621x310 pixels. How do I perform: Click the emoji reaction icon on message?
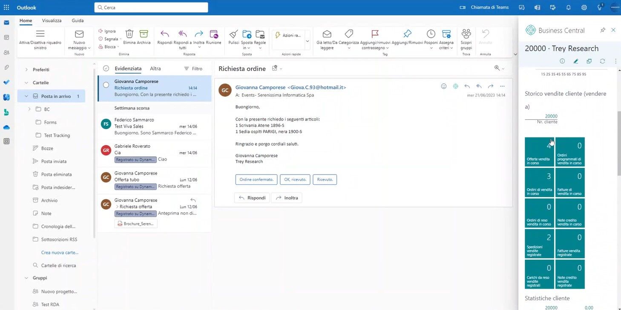pyautogui.click(x=444, y=86)
